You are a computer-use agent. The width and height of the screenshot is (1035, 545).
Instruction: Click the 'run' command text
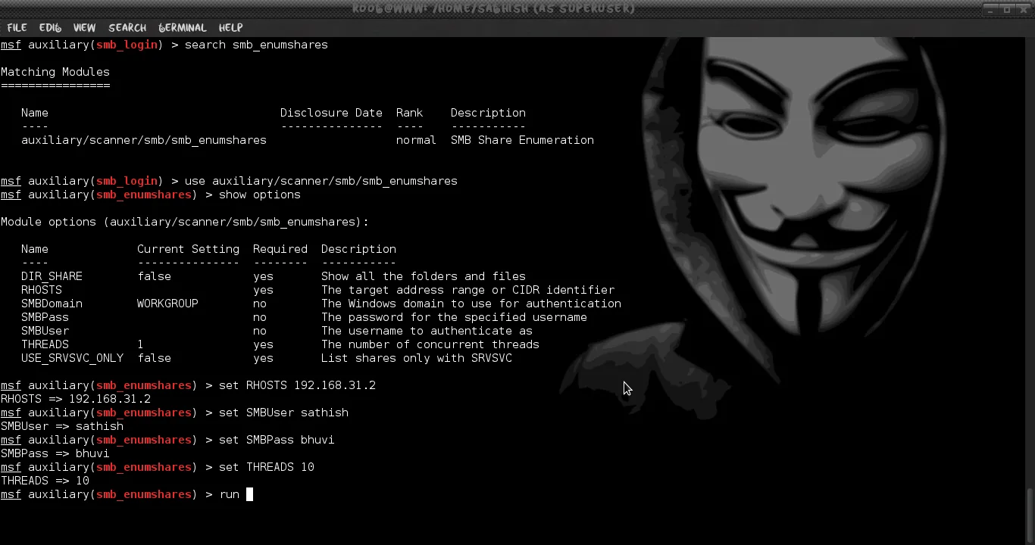pyautogui.click(x=229, y=494)
